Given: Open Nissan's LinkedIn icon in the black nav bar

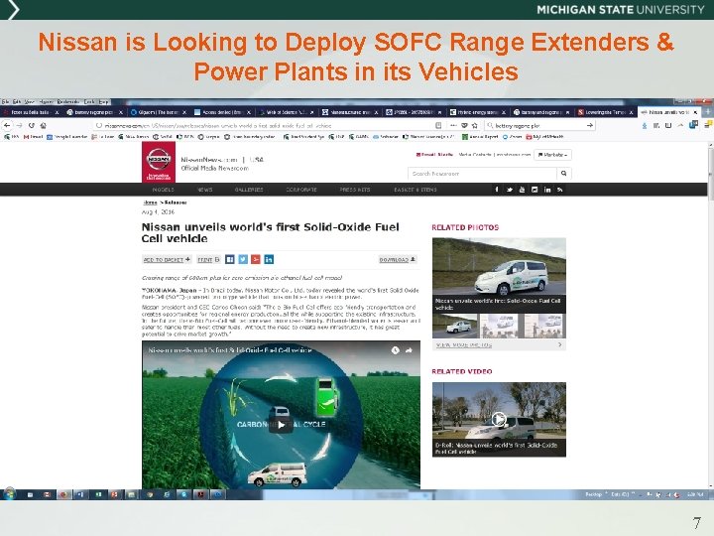Looking at the screenshot, I should 546,190.
